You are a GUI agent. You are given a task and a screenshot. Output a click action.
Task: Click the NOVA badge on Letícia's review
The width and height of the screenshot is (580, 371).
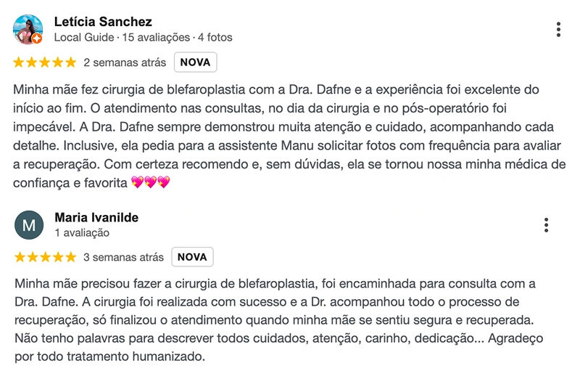click(x=195, y=62)
